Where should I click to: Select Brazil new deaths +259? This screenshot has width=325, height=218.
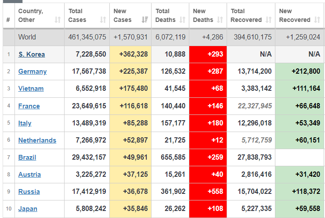click(x=215, y=157)
